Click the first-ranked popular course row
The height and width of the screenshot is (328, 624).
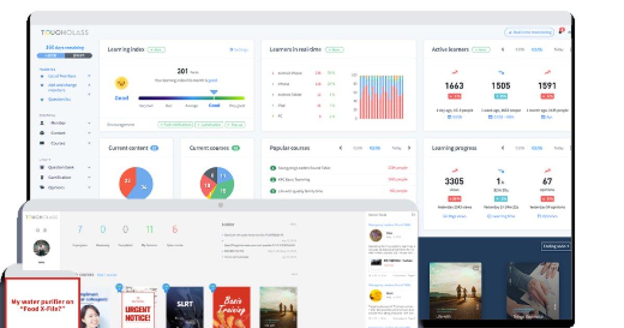tap(339, 168)
